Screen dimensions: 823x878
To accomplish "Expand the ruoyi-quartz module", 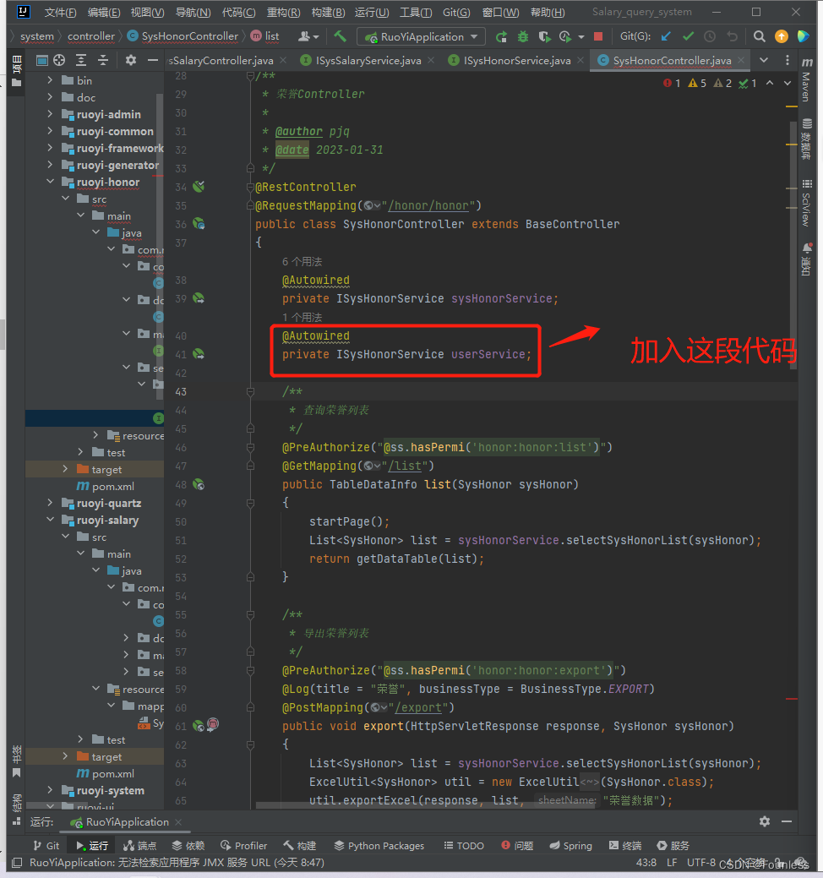I will 50,503.
